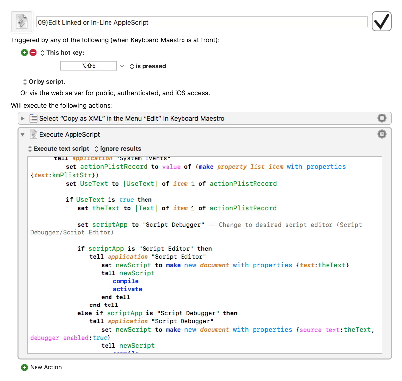Click the first "compile" command in script

pos(126,281)
